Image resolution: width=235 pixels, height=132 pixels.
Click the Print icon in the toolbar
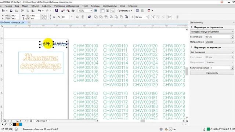click(x=16, y=11)
